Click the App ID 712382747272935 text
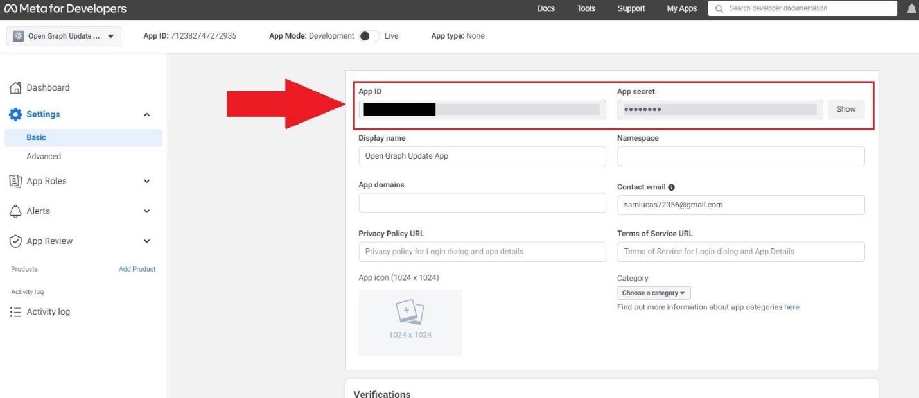The width and height of the screenshot is (919, 398). pos(189,36)
